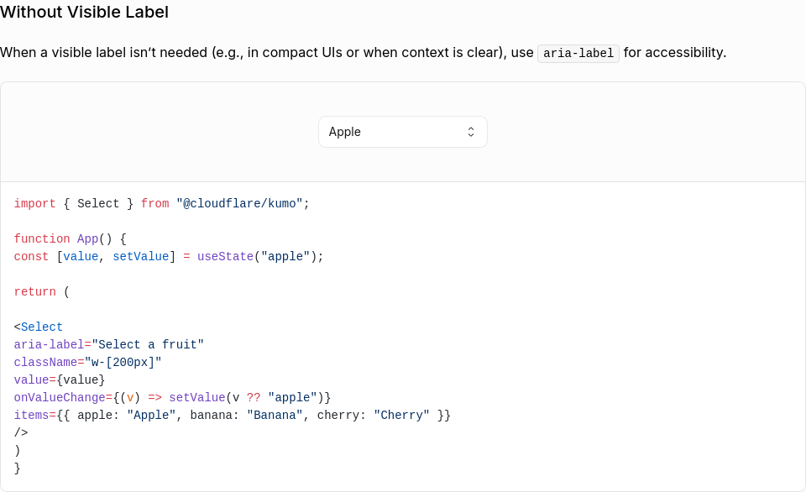Click the useState("apple") code line
The image size is (806, 492).
169,257
